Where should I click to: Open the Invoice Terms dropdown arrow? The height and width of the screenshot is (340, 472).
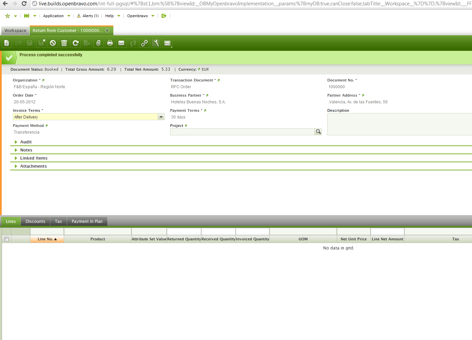tap(161, 117)
